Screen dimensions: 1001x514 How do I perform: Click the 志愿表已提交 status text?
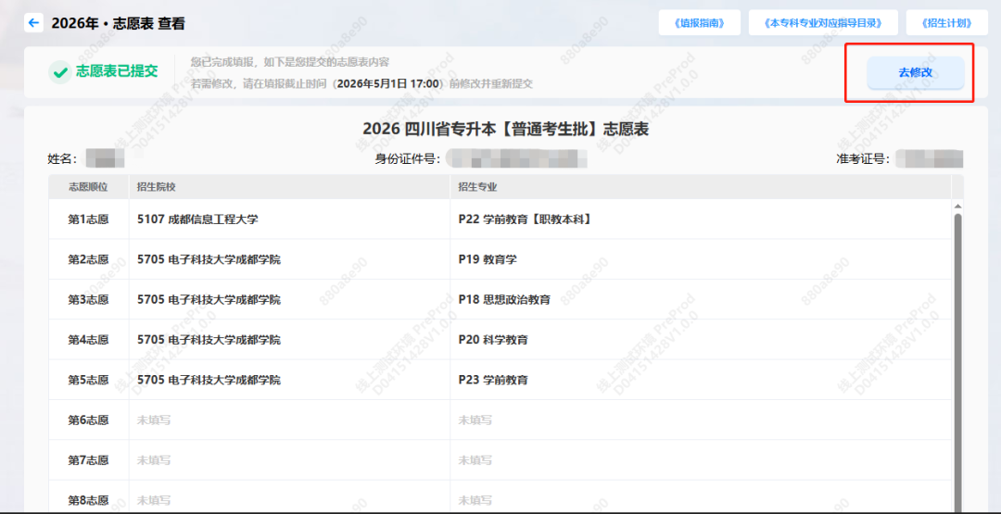[117, 71]
